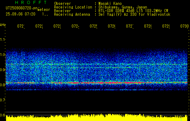
Task: Click the 3el Yagi antenna description
Action: (134, 15)
